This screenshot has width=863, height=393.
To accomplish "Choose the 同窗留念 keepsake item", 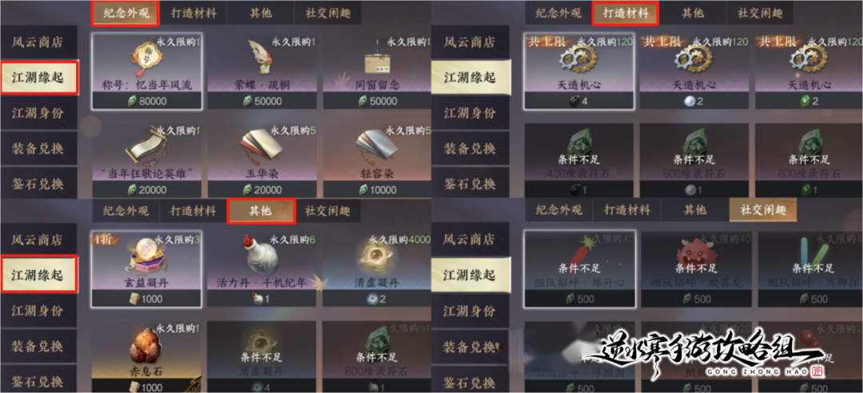I will pyautogui.click(x=377, y=71).
